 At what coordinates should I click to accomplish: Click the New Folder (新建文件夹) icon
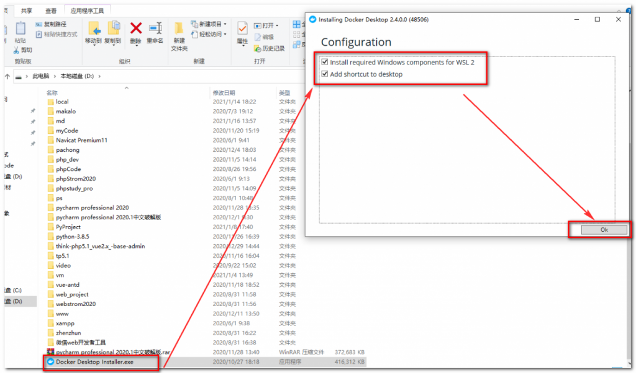tap(179, 29)
